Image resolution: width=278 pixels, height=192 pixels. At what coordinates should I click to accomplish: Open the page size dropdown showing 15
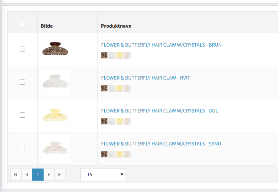pyautogui.click(x=103, y=175)
